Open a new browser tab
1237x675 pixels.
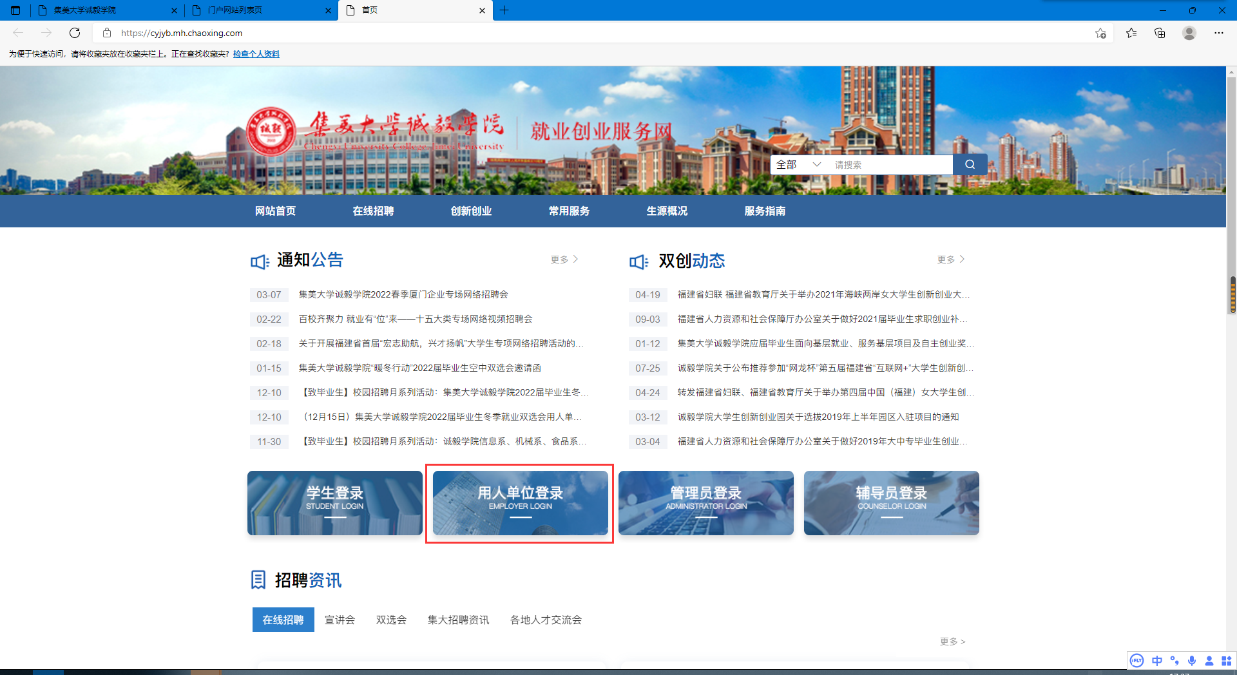504,10
